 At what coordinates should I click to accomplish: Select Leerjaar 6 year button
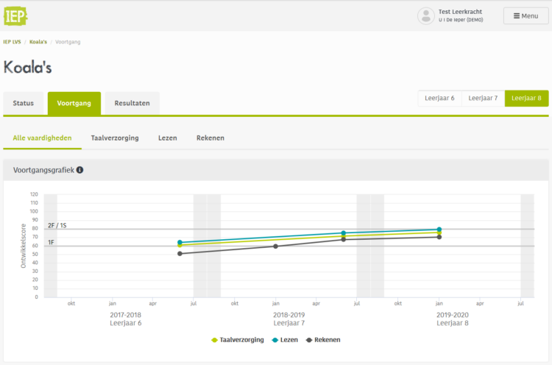coord(439,98)
